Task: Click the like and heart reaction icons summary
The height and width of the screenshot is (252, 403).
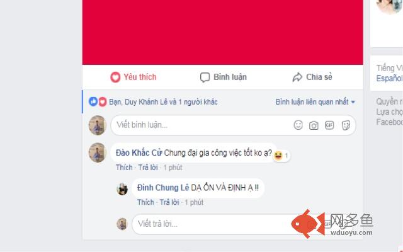Action: [98, 102]
